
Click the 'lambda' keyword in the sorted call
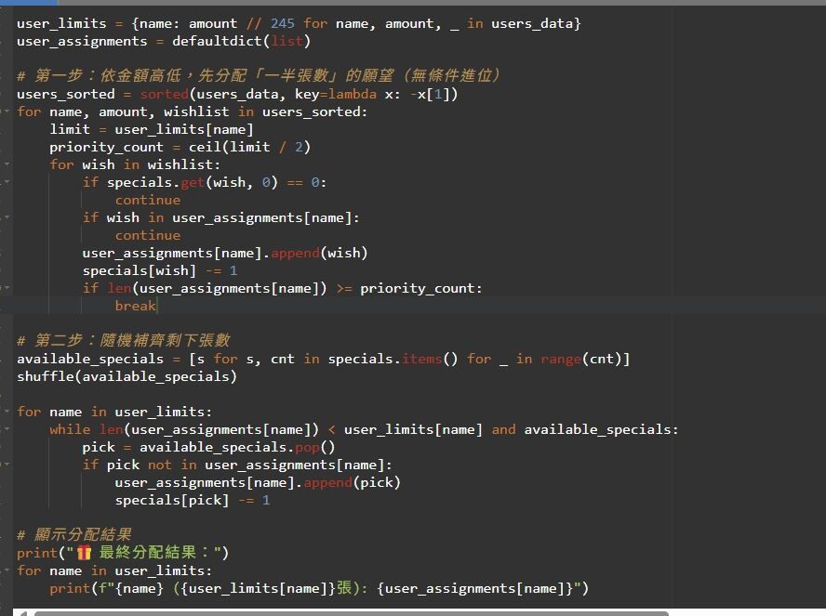click(352, 94)
